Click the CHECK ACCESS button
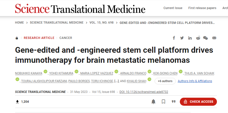 (198, 102)
